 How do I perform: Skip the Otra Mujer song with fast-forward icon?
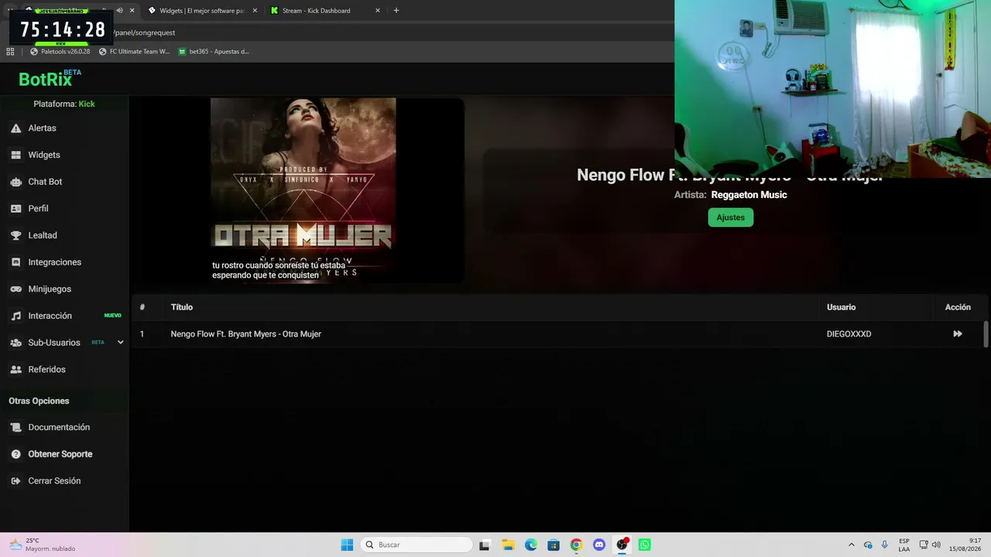(x=958, y=334)
